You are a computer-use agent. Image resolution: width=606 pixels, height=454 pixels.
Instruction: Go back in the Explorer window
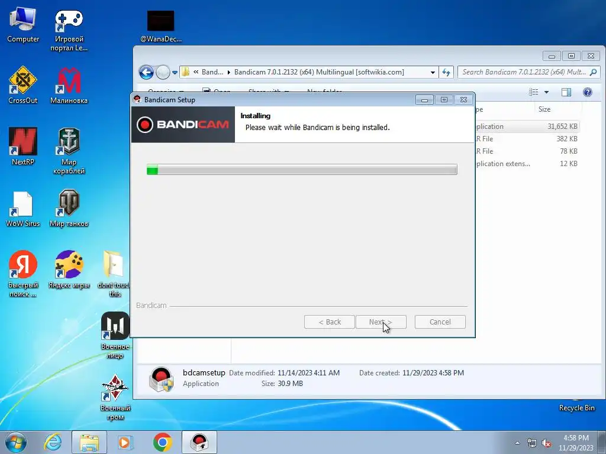[147, 72]
